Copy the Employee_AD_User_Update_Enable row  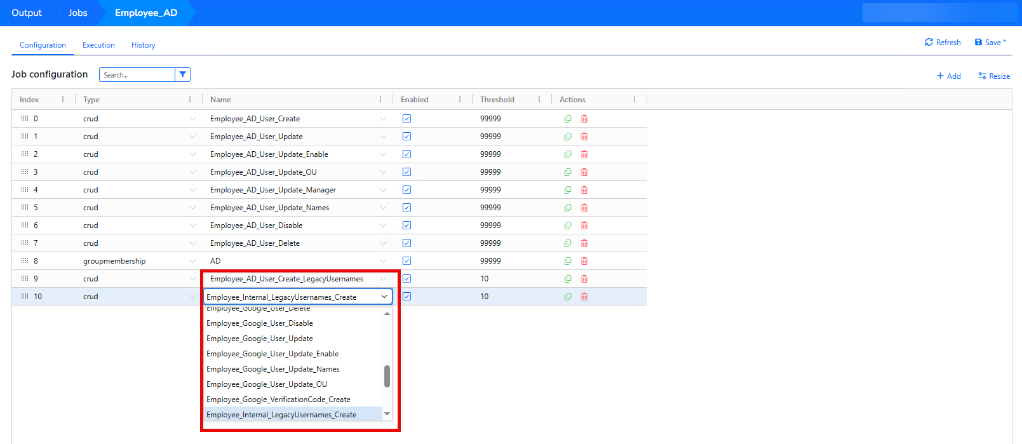click(x=568, y=154)
